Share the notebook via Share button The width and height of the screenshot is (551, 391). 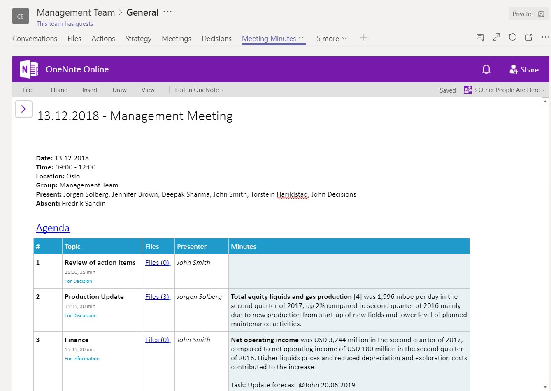[524, 69]
